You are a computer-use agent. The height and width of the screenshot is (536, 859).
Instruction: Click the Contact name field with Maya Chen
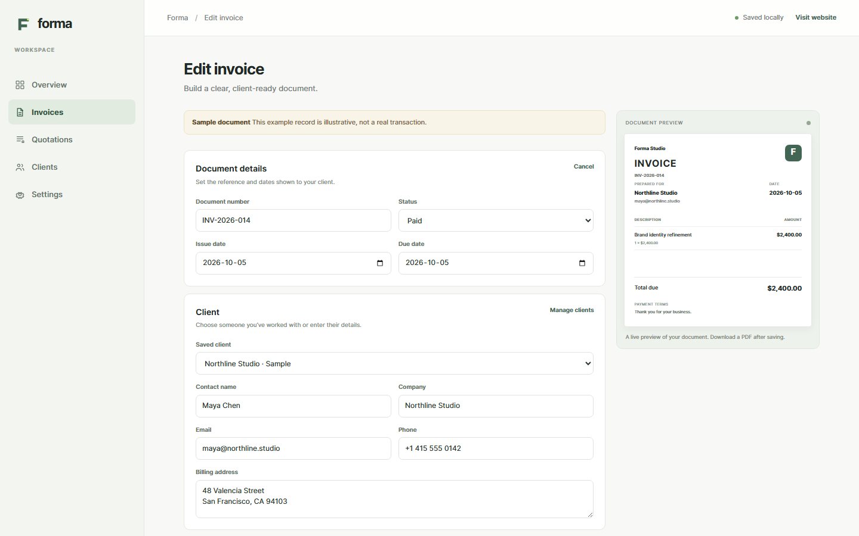tap(293, 406)
